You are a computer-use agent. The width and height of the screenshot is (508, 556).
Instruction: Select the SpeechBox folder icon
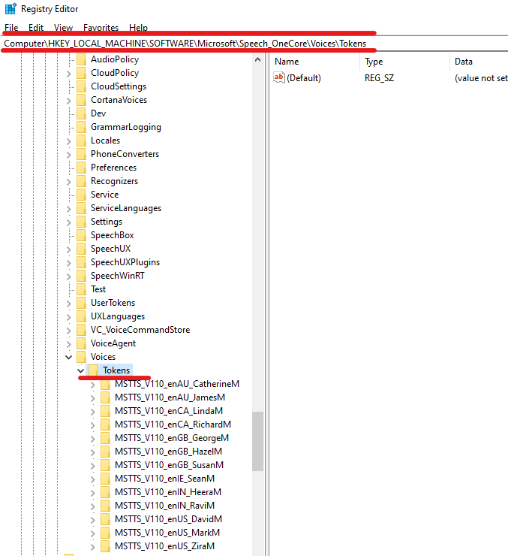tap(82, 235)
